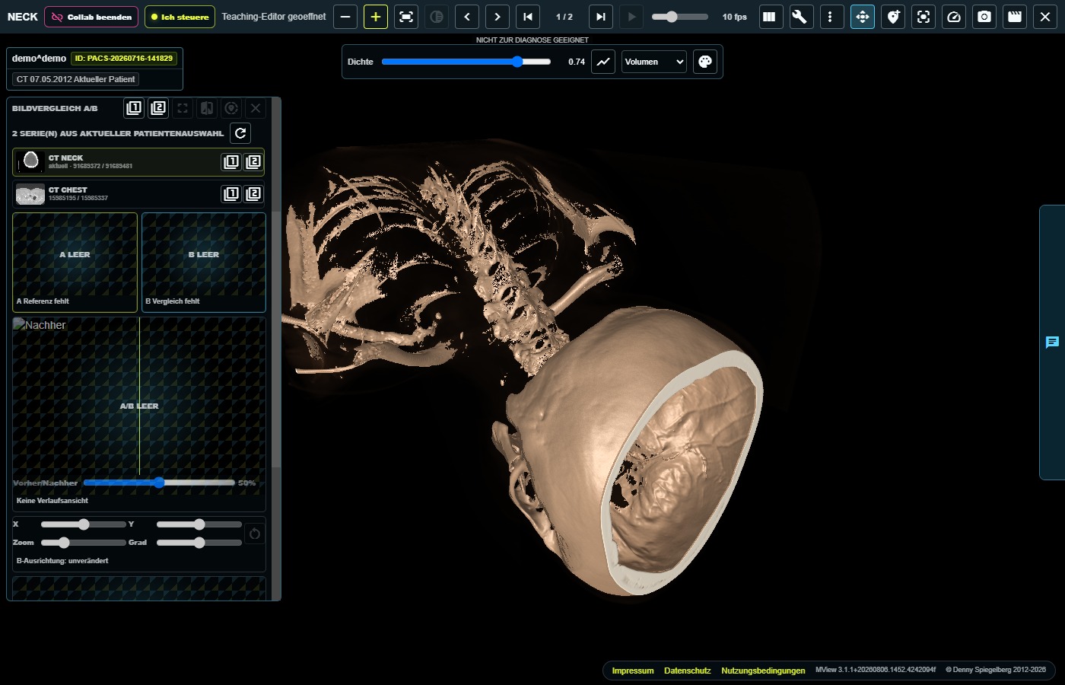Screen dimensions: 1065x685
Task: Go to next image arrow
Action: pos(498,17)
